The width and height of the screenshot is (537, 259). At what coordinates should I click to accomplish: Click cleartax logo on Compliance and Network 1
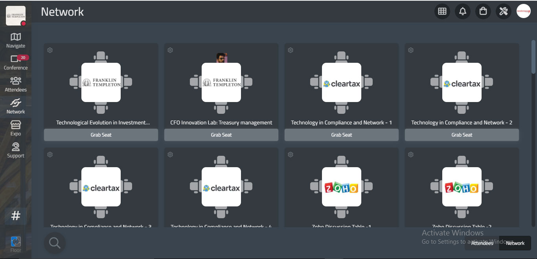(342, 82)
